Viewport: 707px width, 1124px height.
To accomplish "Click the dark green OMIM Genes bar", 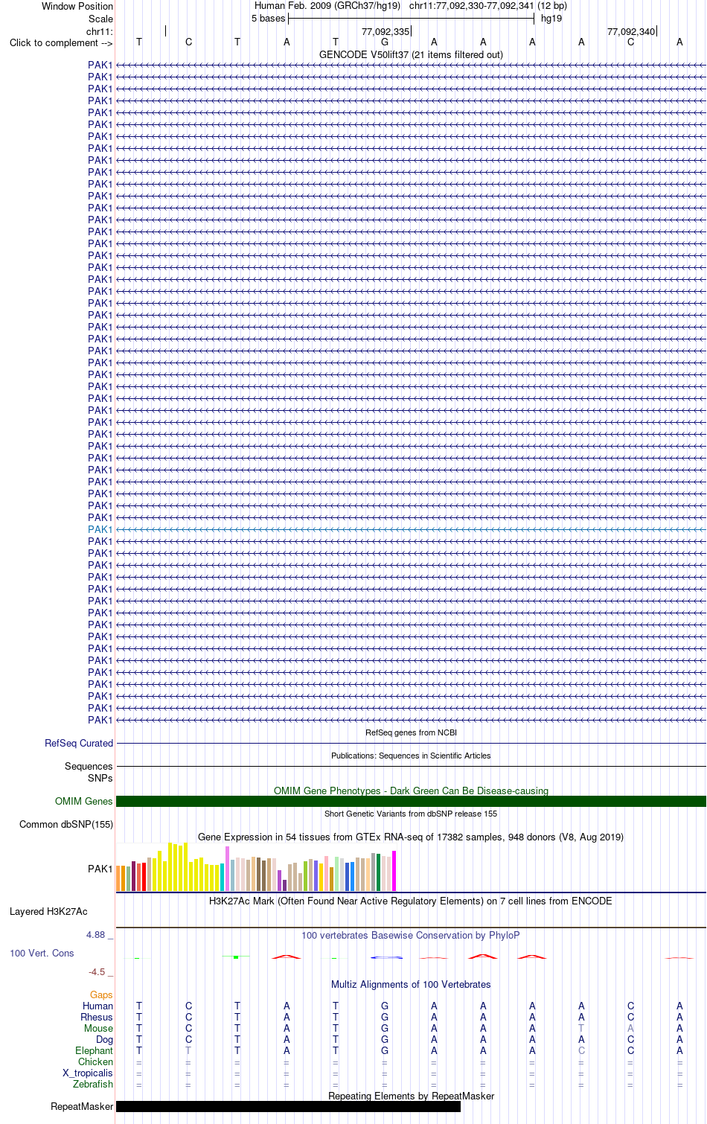I will (411, 801).
